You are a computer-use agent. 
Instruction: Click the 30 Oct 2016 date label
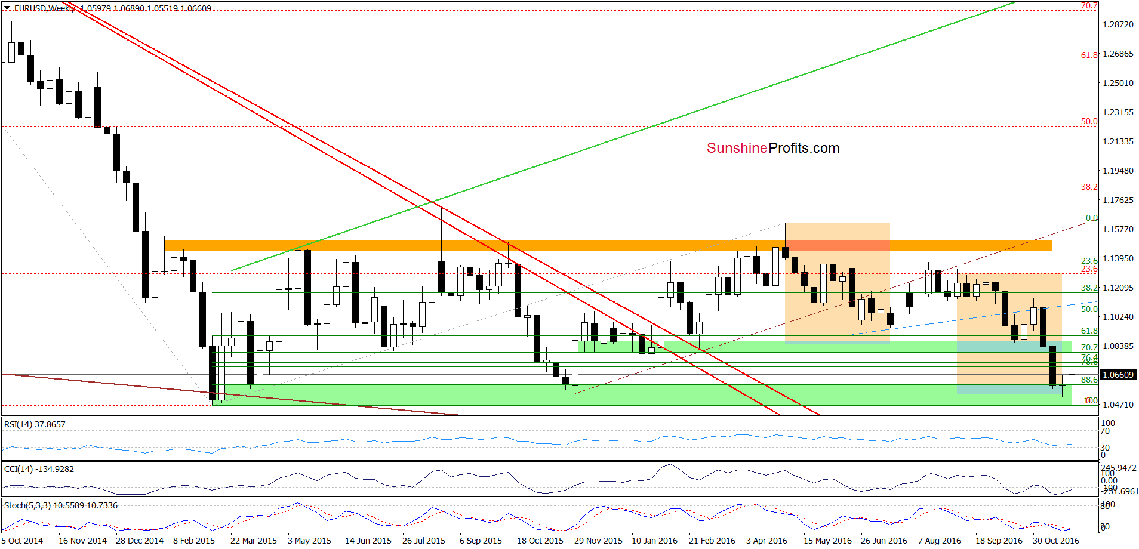[1056, 541]
